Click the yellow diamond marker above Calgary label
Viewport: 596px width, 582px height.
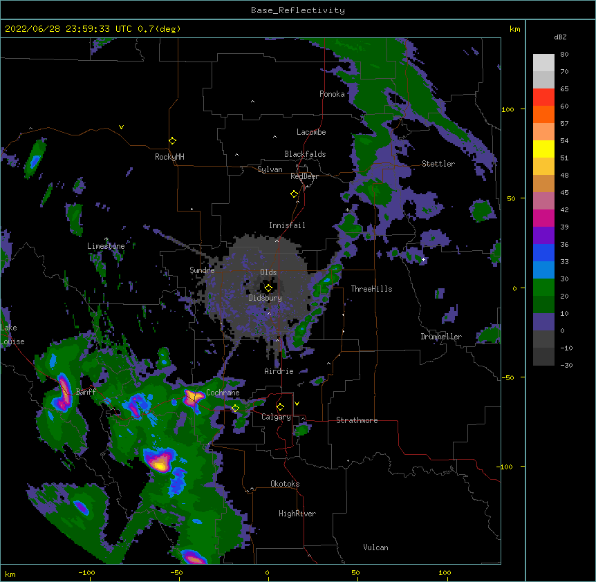click(280, 407)
